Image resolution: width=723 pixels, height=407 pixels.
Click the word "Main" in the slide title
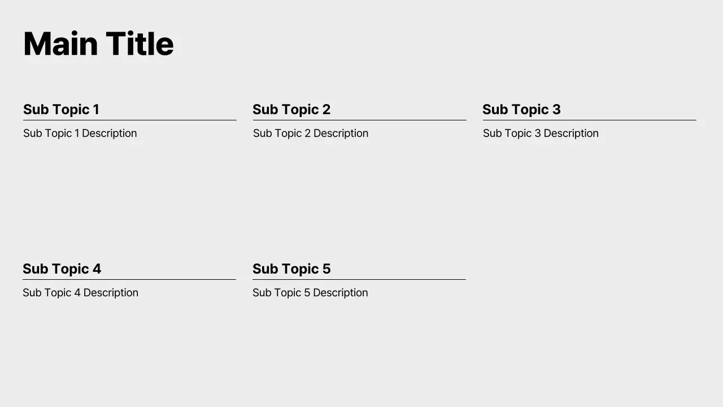pos(60,44)
